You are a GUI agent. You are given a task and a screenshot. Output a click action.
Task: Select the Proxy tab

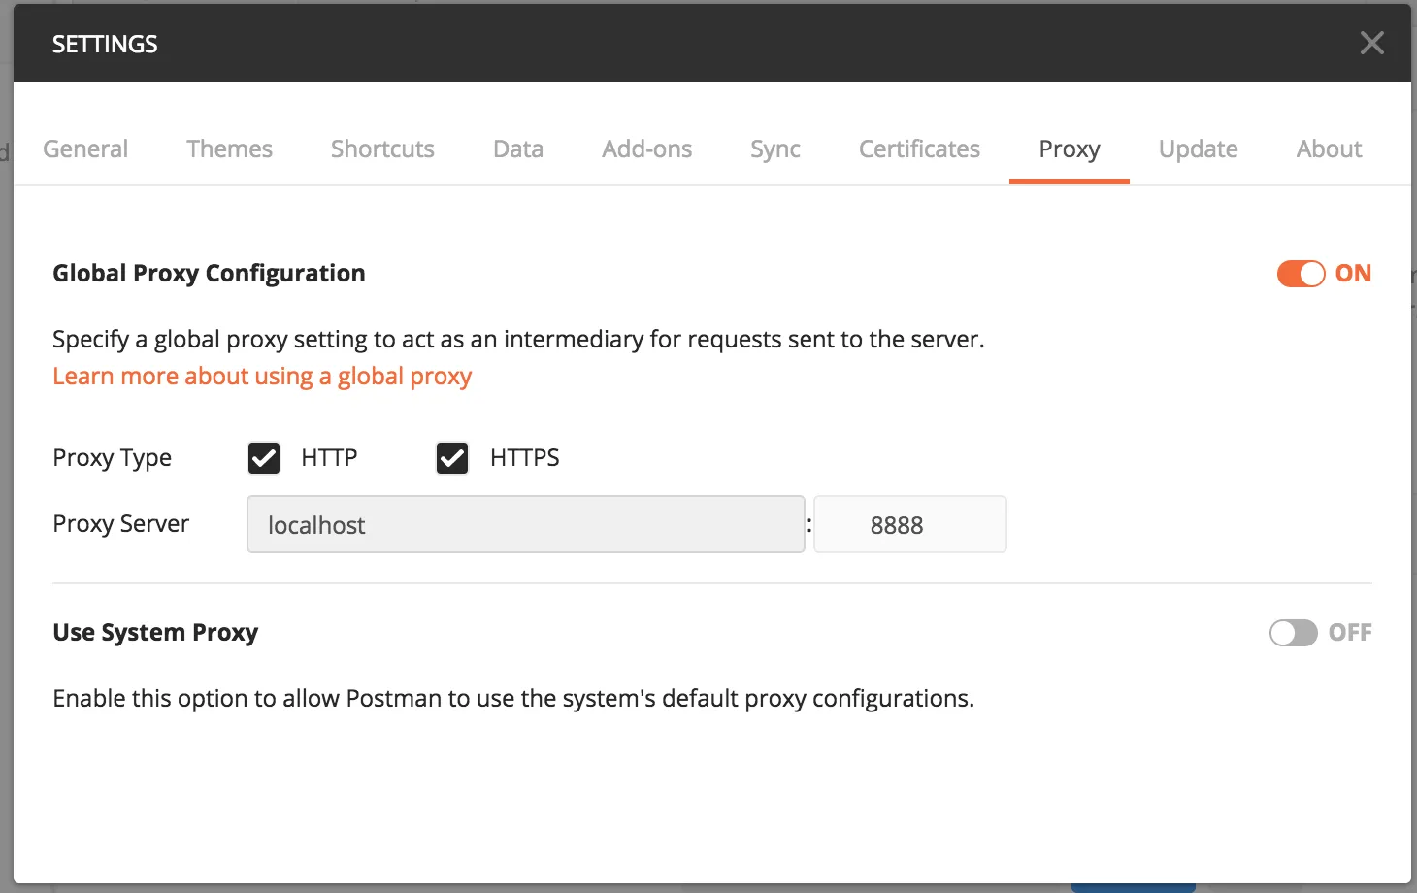[1069, 149]
